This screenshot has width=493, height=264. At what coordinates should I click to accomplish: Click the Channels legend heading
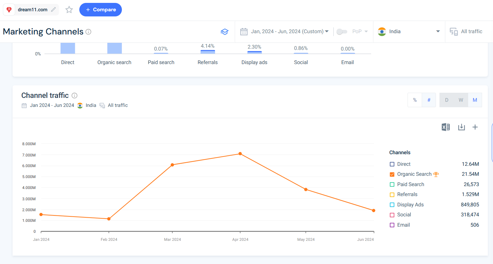point(400,153)
